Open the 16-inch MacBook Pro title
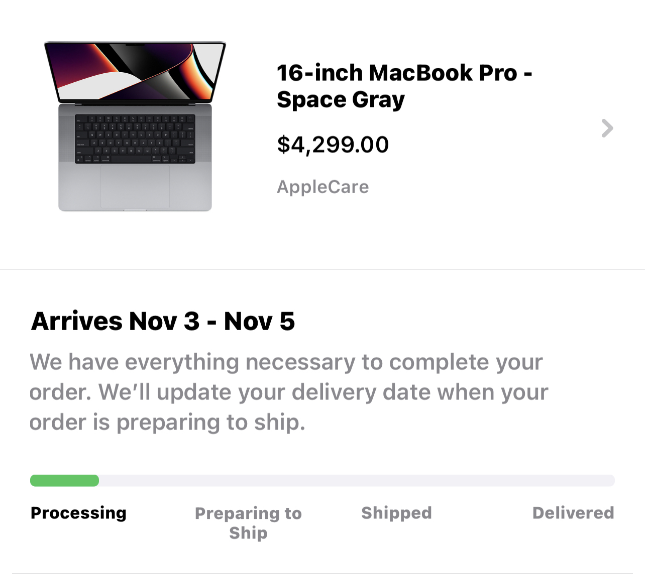645x577 pixels. coord(404,73)
